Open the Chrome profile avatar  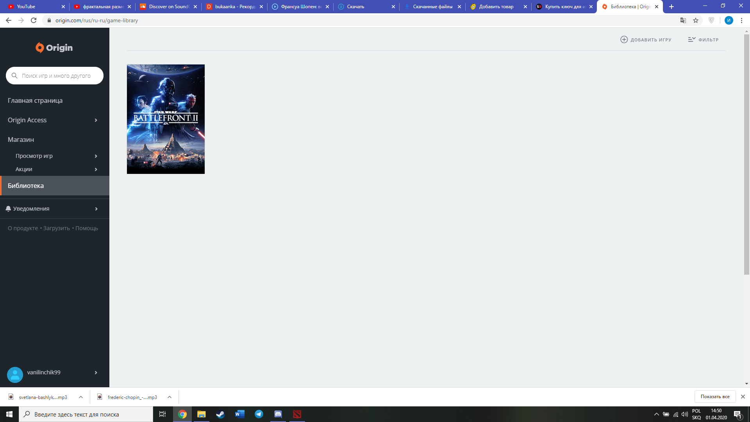click(x=729, y=20)
